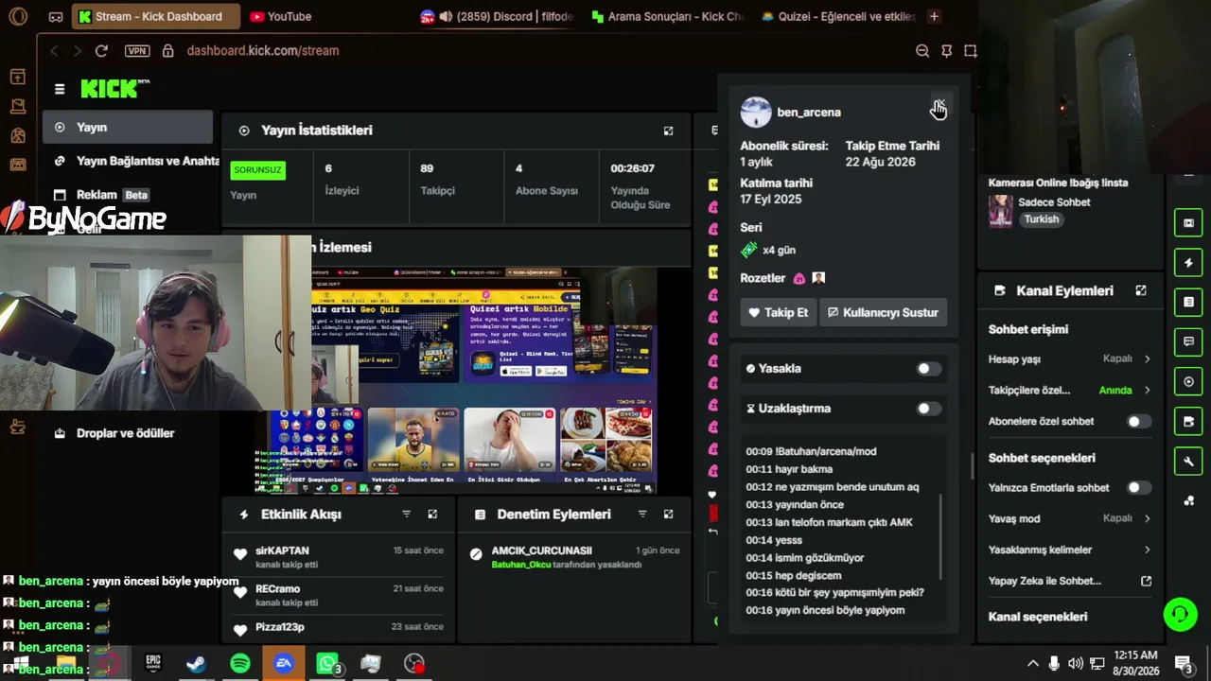Screen dimensions: 1211x681
Task: Click the VPN badge in address bar
Action: [137, 51]
